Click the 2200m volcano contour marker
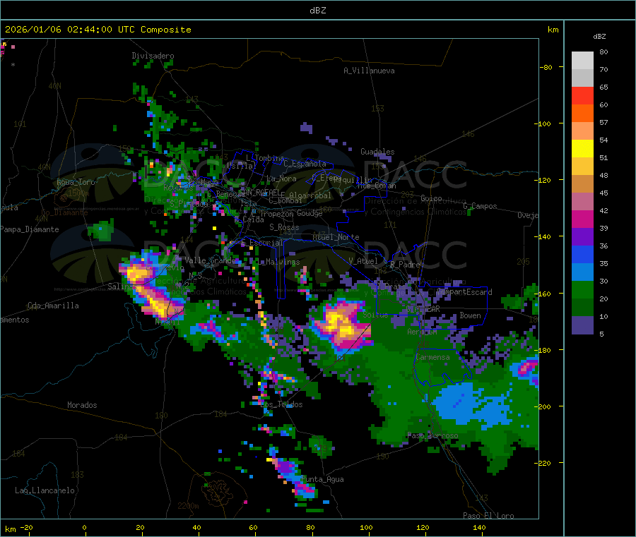This screenshot has width=636, height=537. (x=188, y=506)
